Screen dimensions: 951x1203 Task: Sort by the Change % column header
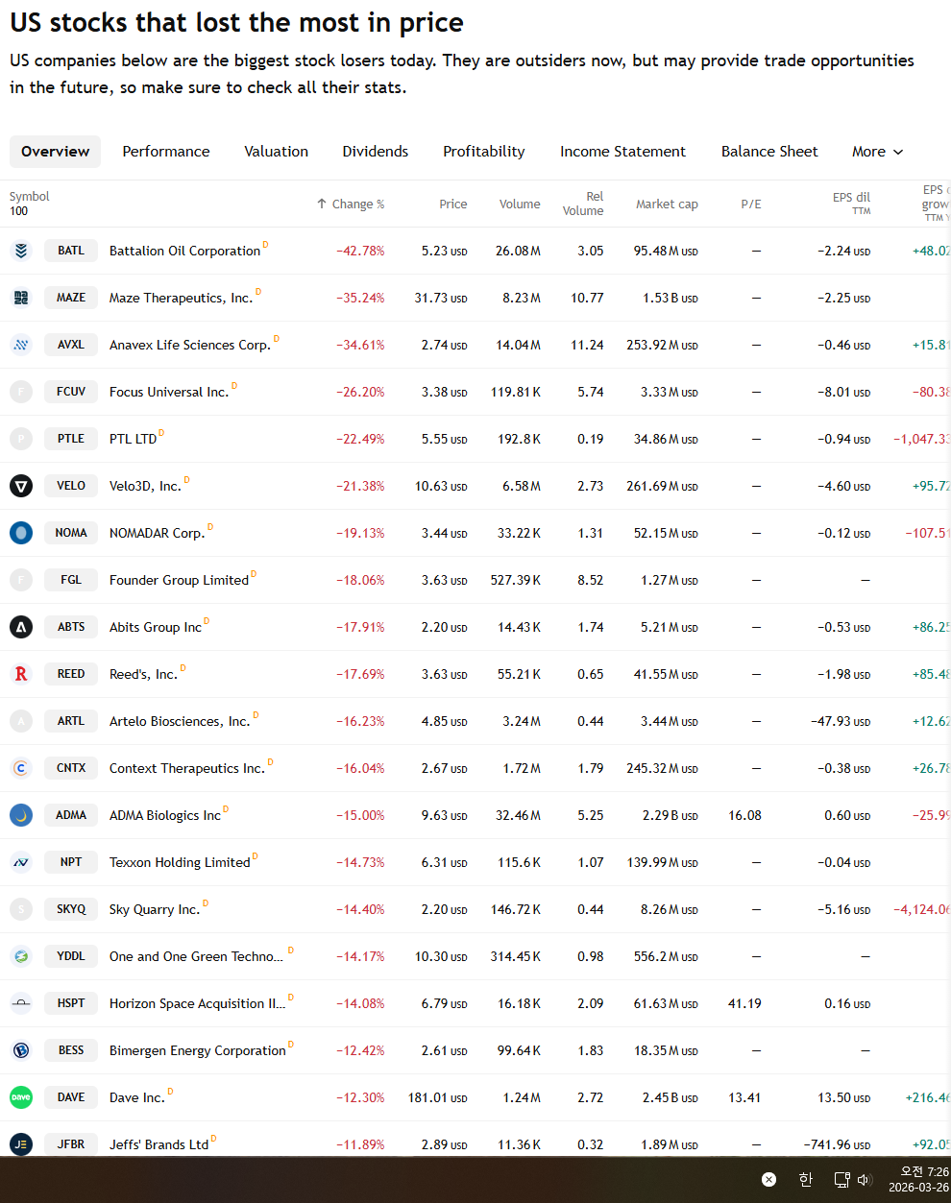(x=351, y=204)
